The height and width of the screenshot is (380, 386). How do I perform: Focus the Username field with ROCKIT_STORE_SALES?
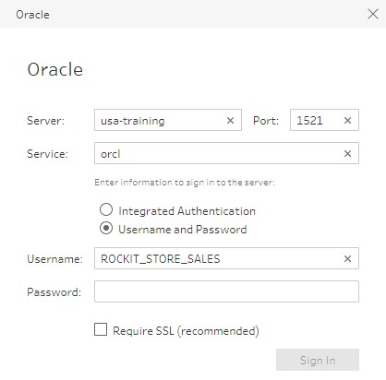[226, 258]
